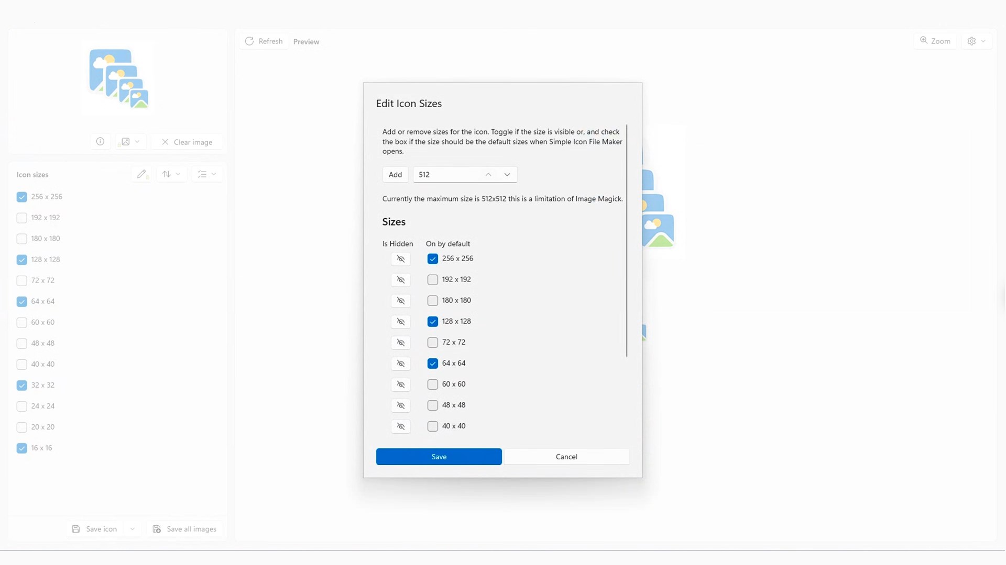
Task: Check 192 x 192 default in dialog
Action: click(433, 280)
